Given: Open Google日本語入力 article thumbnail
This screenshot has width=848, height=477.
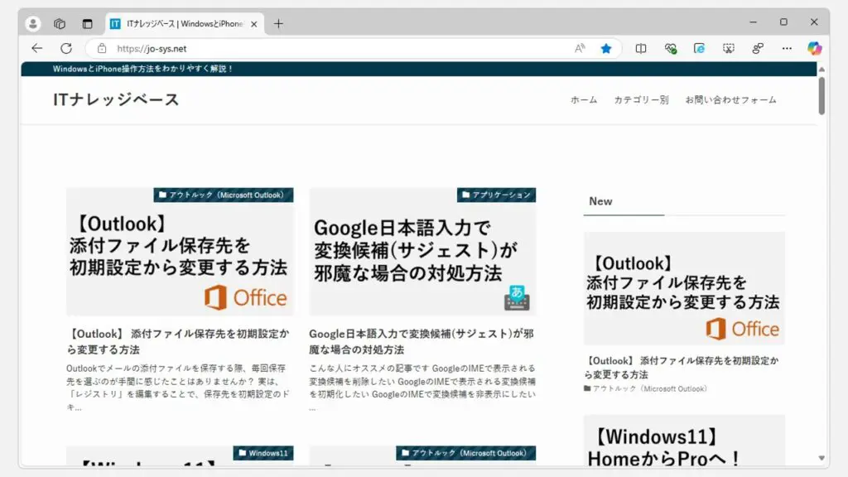Looking at the screenshot, I should (x=422, y=251).
